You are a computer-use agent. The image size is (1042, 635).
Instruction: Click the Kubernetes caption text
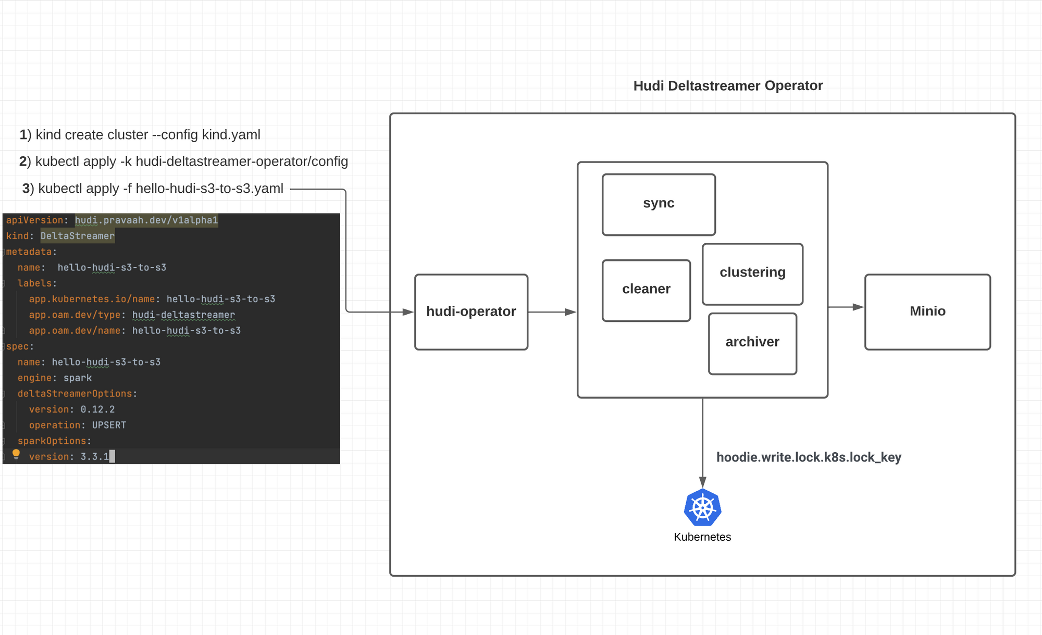702,537
